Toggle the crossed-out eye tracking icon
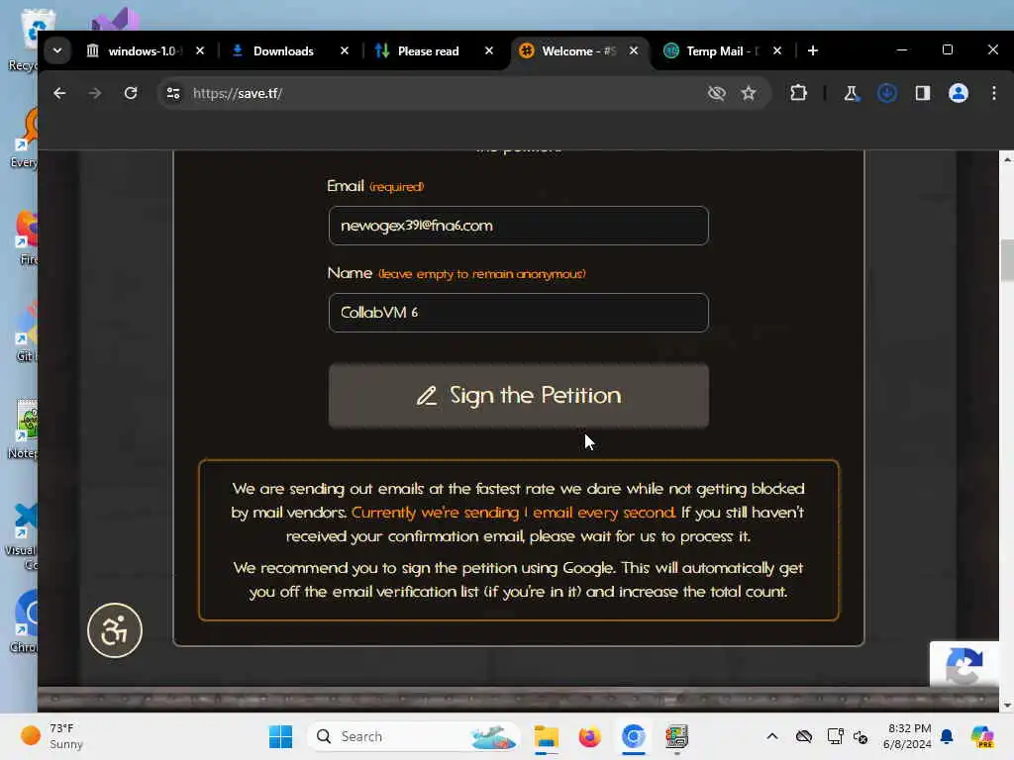This screenshot has height=760, width=1014. [x=717, y=93]
